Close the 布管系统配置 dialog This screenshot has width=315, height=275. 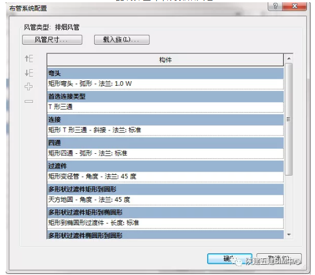pyautogui.click(x=294, y=6)
